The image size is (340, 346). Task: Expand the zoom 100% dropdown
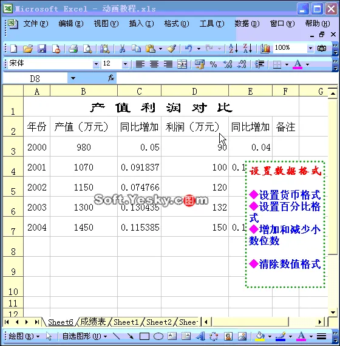(x=310, y=48)
